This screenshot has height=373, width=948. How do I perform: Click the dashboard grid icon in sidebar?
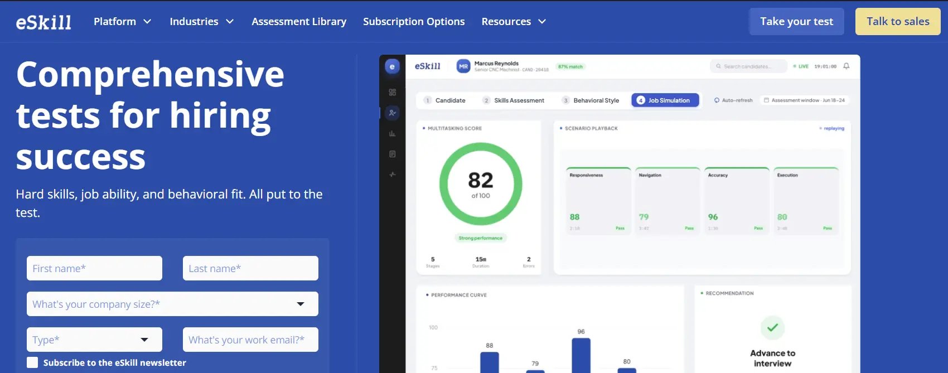click(x=393, y=92)
